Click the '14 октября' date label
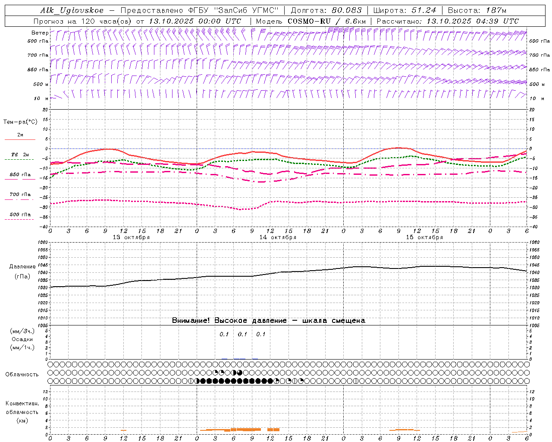Screen dimensions: 552x442 [x=278, y=237]
